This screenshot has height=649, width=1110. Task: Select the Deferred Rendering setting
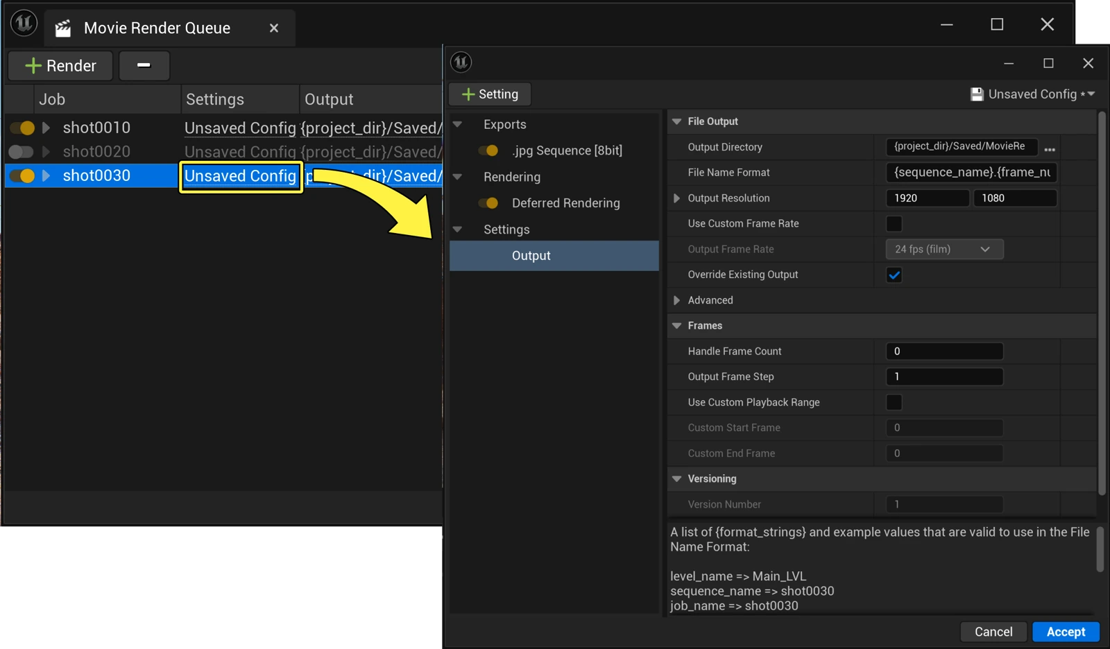click(565, 203)
